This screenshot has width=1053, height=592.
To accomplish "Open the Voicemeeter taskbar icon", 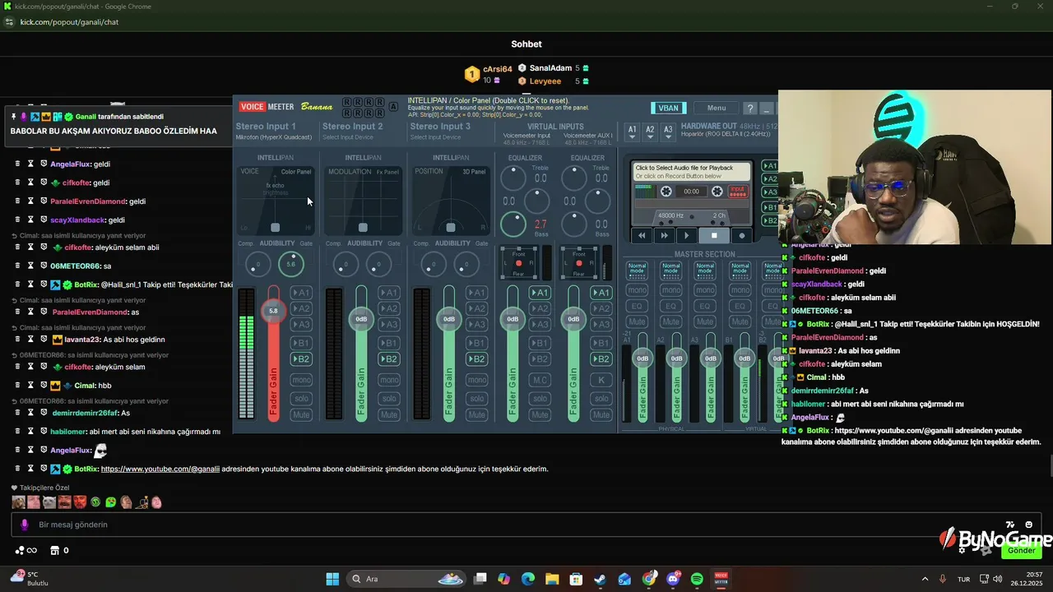I will (721, 579).
